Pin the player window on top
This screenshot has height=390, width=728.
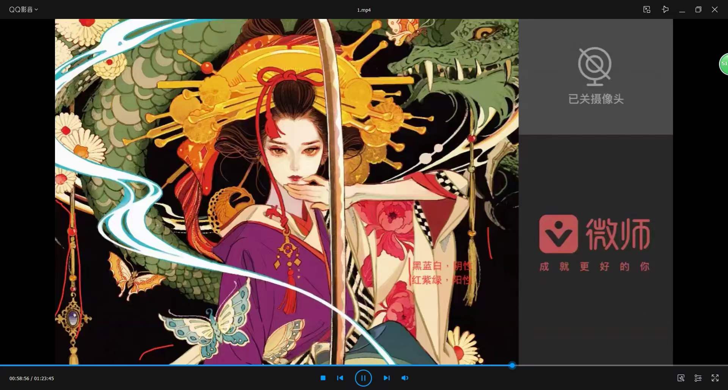665,9
